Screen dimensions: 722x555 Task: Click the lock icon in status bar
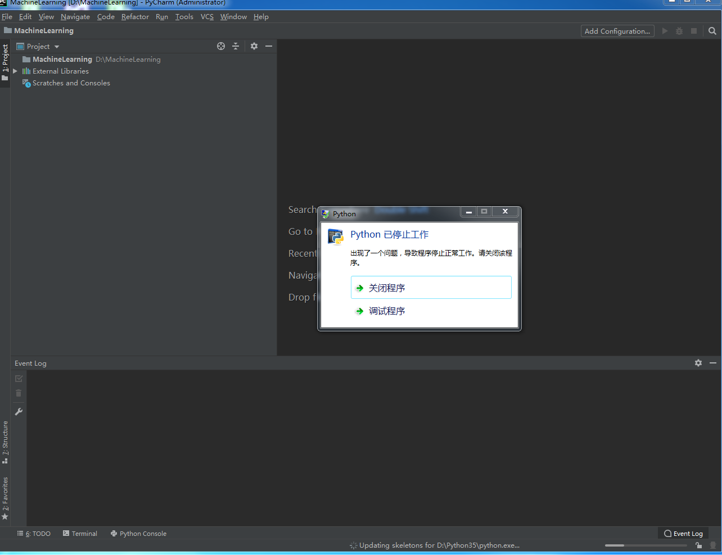[x=698, y=545]
